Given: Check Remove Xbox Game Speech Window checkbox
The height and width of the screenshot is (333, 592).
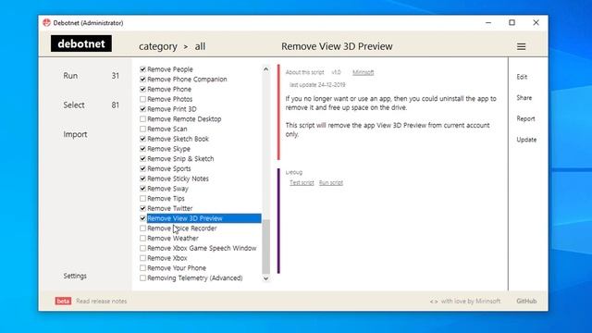Looking at the screenshot, I should [142, 248].
